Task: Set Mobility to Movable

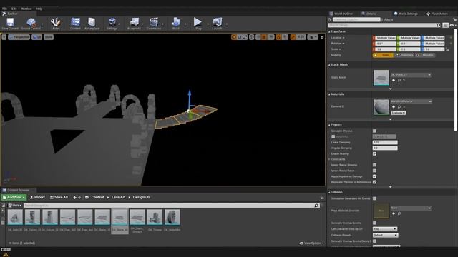Action: pyautogui.click(x=425, y=55)
